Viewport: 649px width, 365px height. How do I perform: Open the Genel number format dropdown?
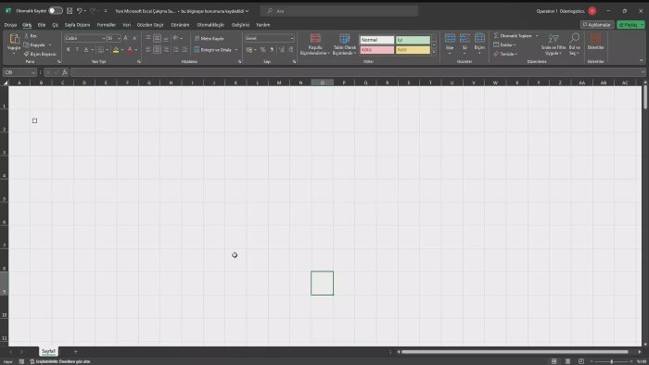pos(292,38)
